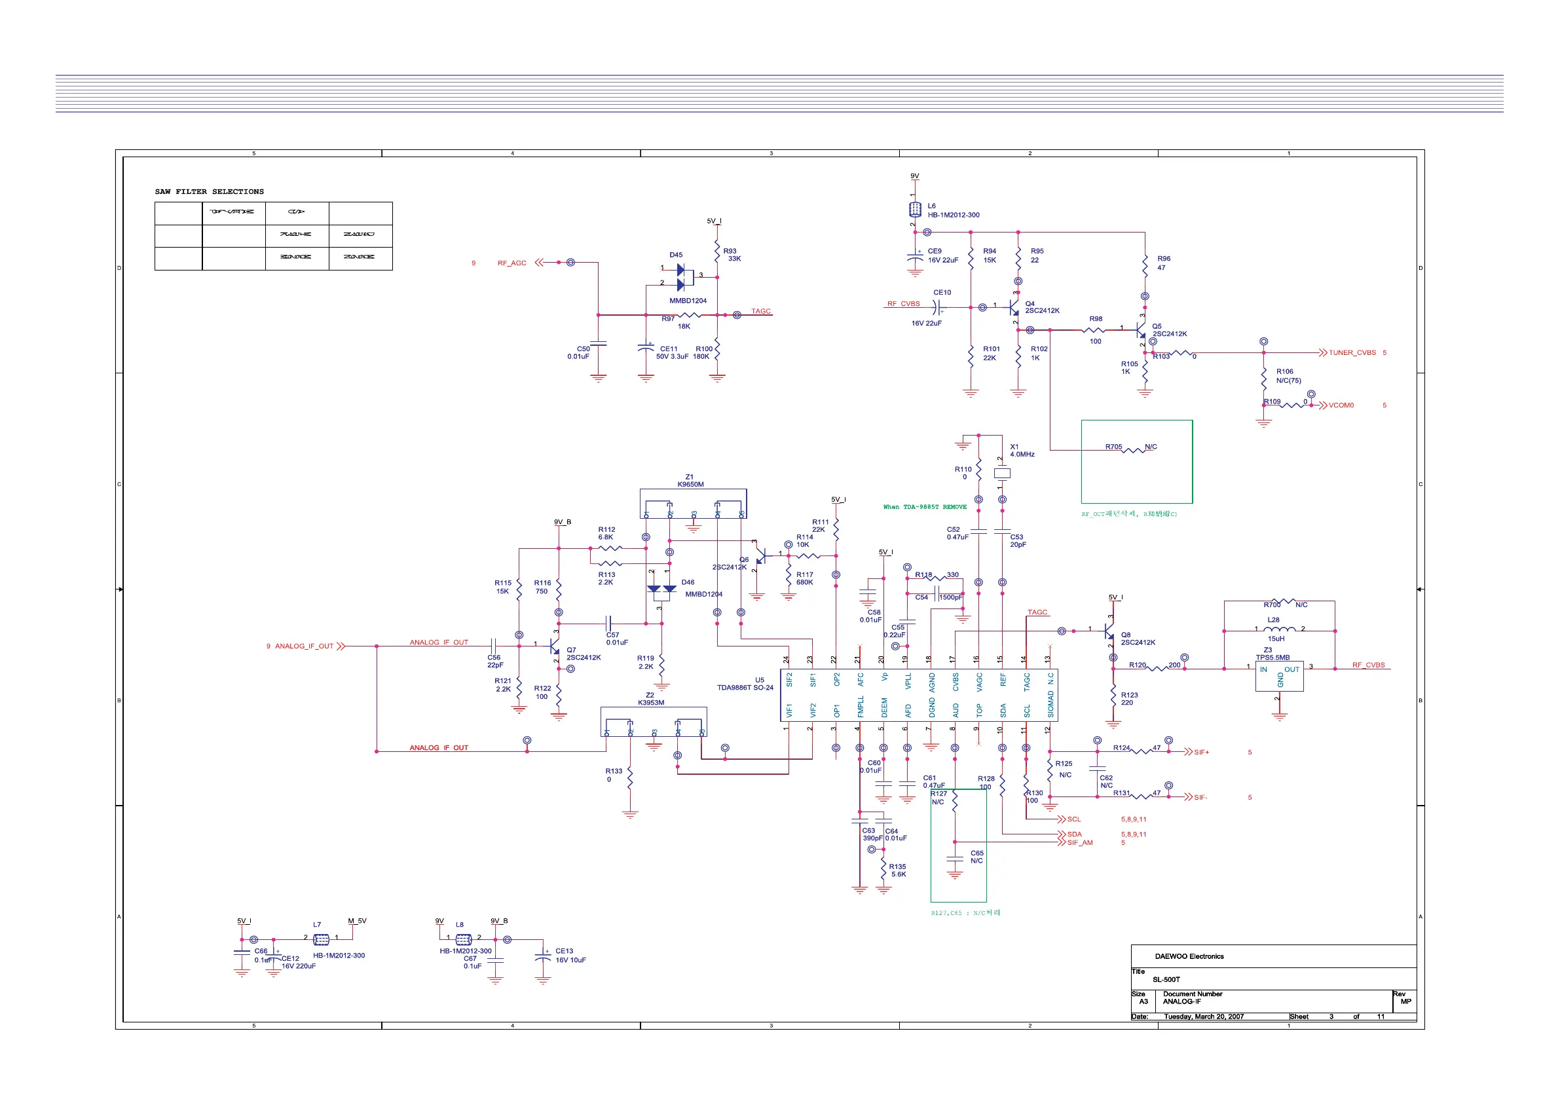Select the M_5V power net label

(357, 922)
